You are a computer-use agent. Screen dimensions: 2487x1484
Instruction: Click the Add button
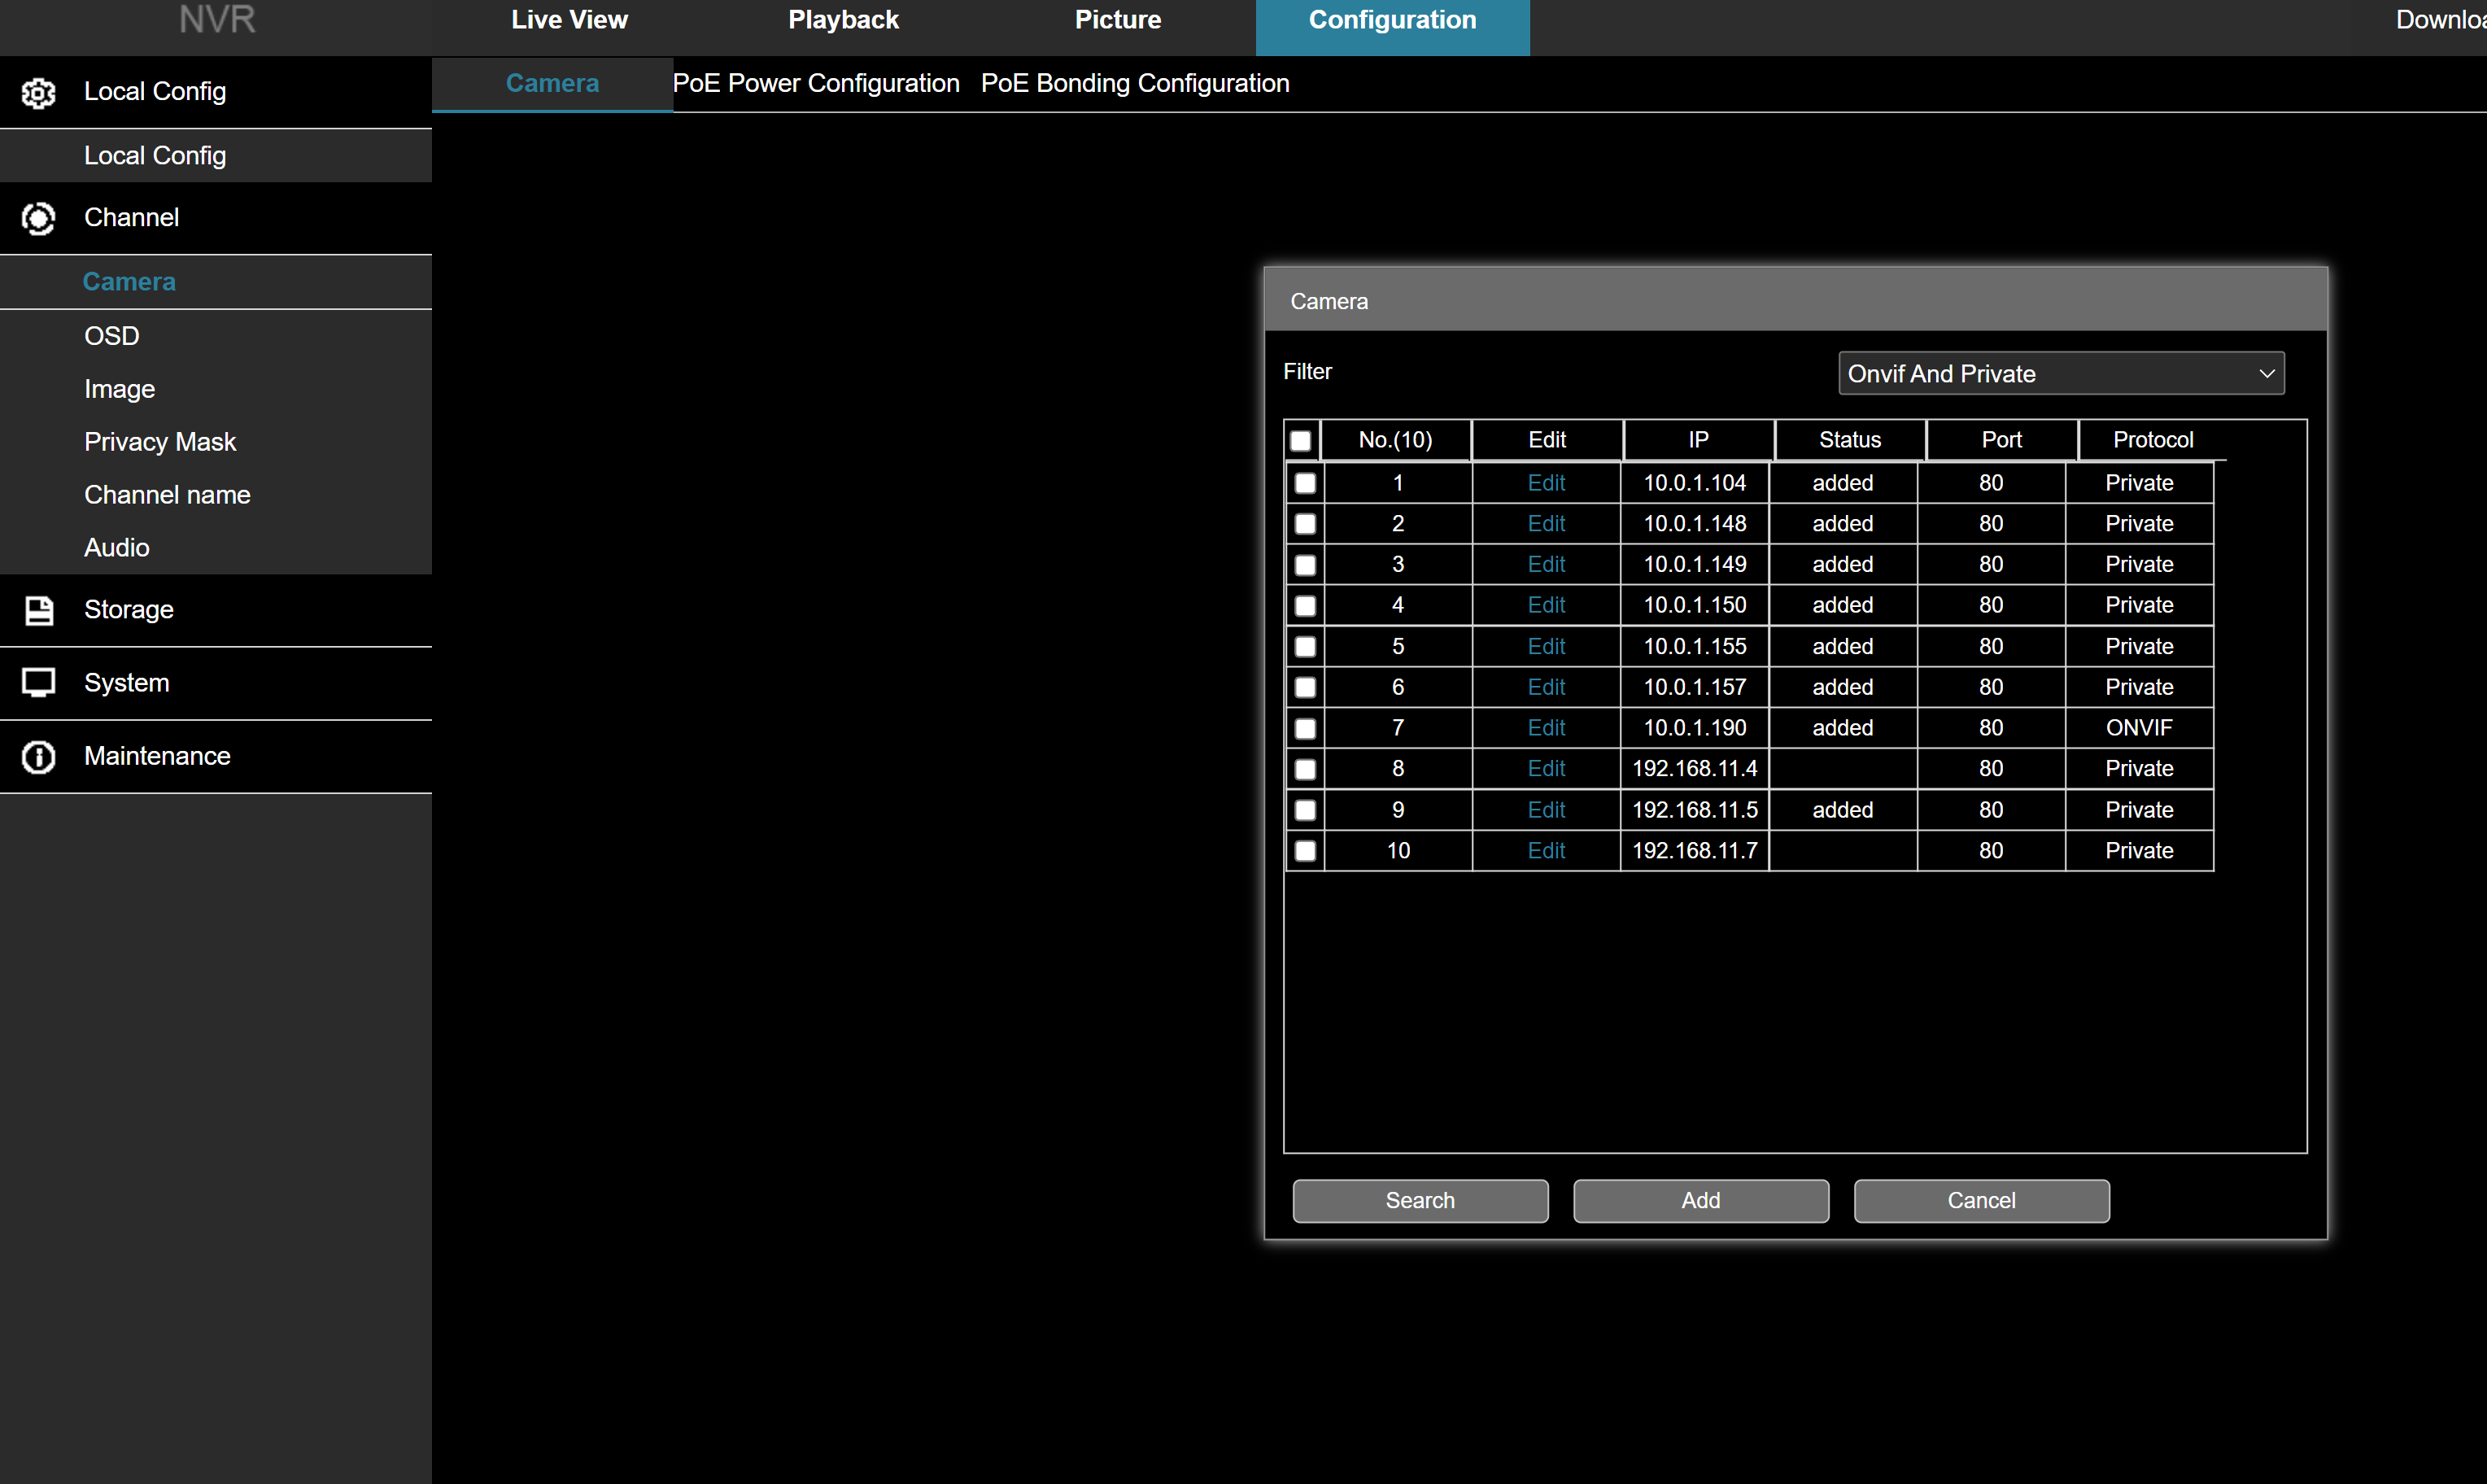(1700, 1201)
